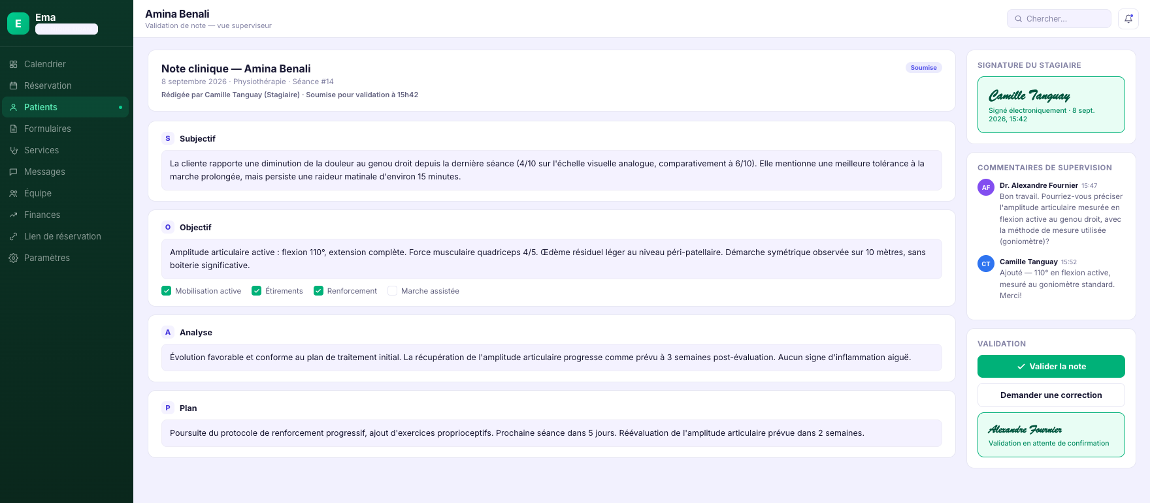Image resolution: width=1150 pixels, height=503 pixels.
Task: Click the O badge of Objectif section
Action: [168, 227]
